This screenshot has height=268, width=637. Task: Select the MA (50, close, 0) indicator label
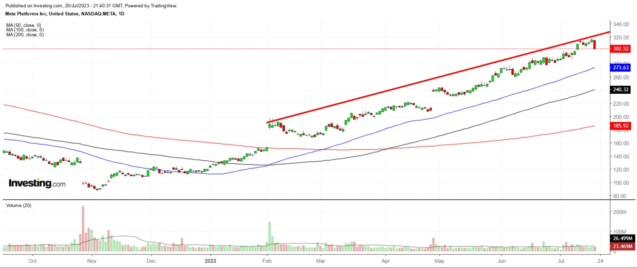[24, 25]
